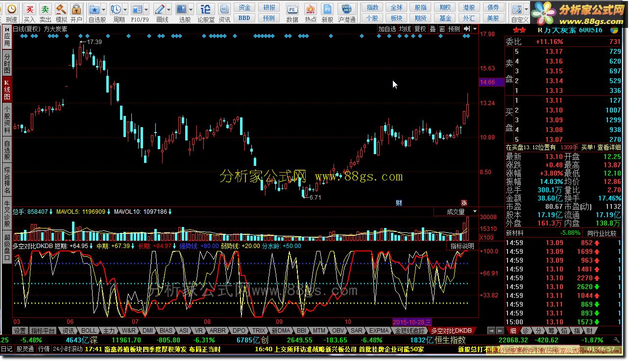Screen dimensions: 629x361
Task: Click the 资金 capital flow button
Action: (x=244, y=7)
